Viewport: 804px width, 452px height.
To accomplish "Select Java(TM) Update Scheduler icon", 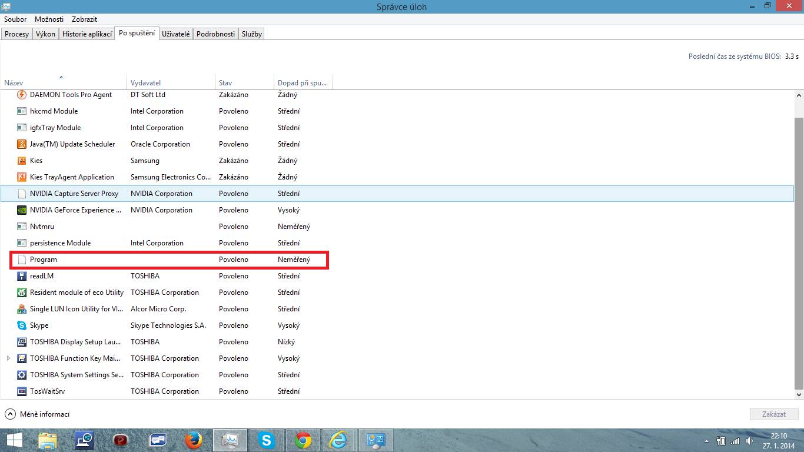I will coord(22,144).
